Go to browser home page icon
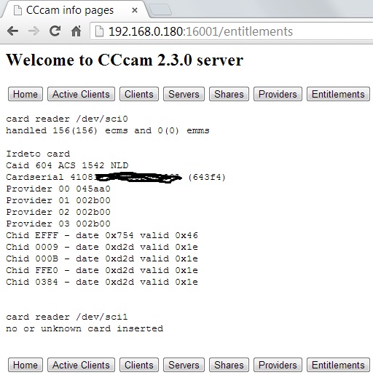 click(76, 31)
